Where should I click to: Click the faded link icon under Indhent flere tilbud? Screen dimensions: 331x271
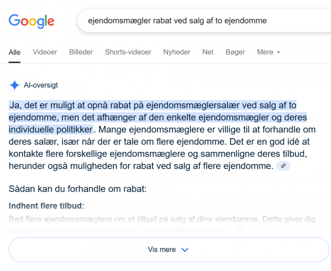[x=240, y=230]
